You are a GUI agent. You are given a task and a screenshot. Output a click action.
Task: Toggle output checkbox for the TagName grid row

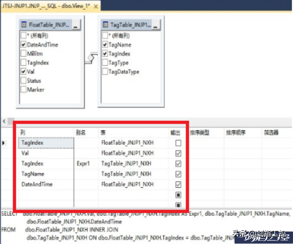pos(178,174)
